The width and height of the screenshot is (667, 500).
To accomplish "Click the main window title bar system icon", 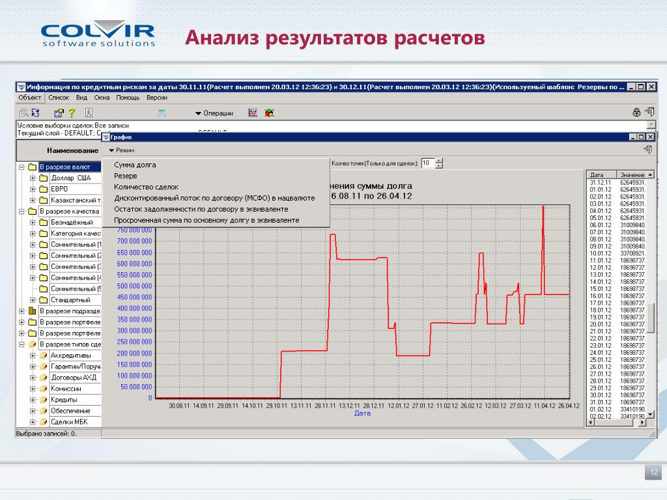I will click(21, 87).
